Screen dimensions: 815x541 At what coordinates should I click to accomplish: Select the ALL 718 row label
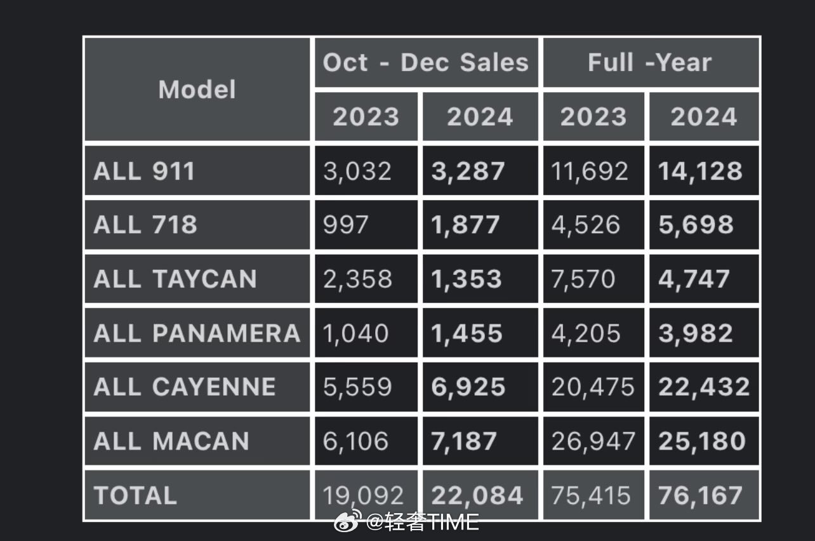(x=197, y=225)
